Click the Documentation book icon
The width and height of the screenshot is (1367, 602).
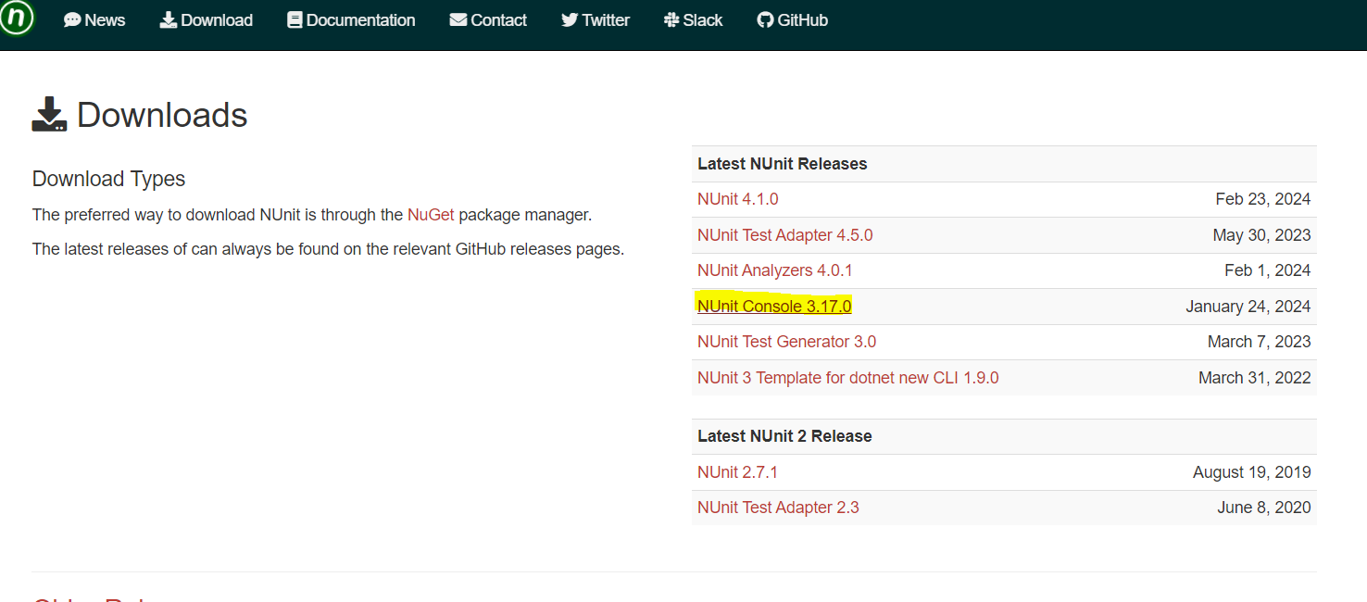coord(295,20)
